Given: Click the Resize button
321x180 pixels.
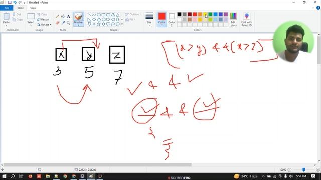Looking at the screenshot, I should [43, 20].
